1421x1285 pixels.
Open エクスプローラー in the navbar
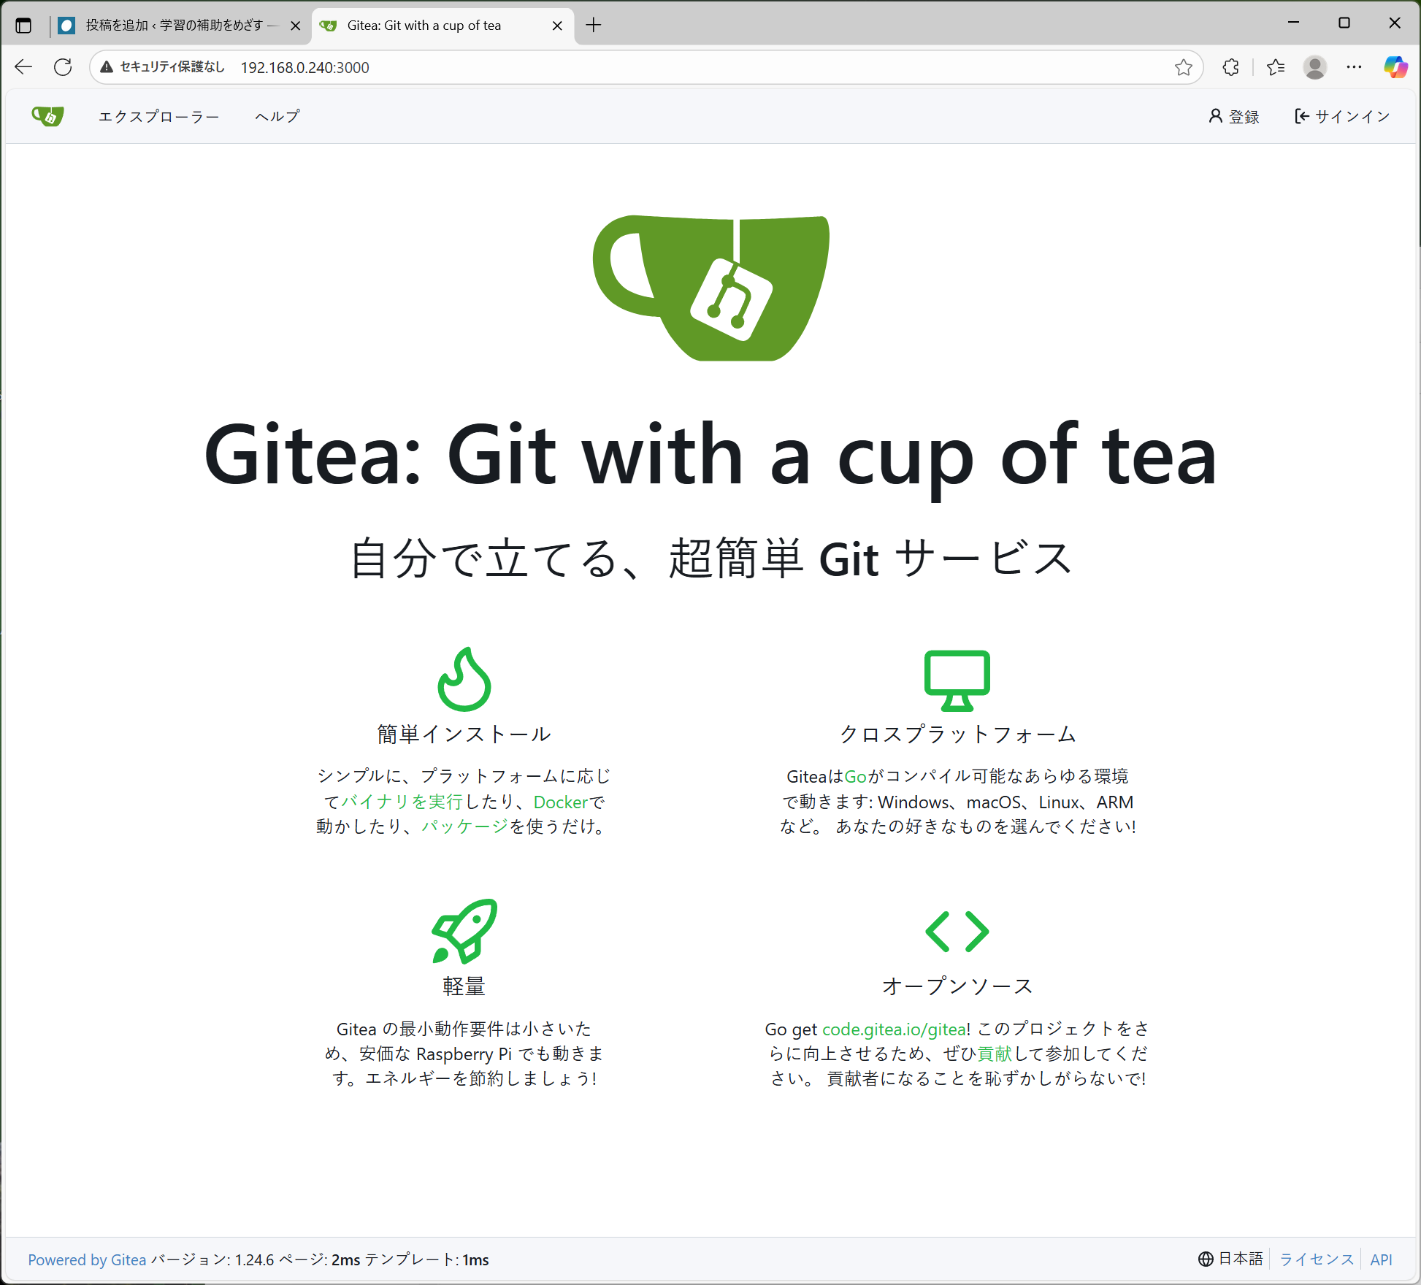click(x=158, y=117)
